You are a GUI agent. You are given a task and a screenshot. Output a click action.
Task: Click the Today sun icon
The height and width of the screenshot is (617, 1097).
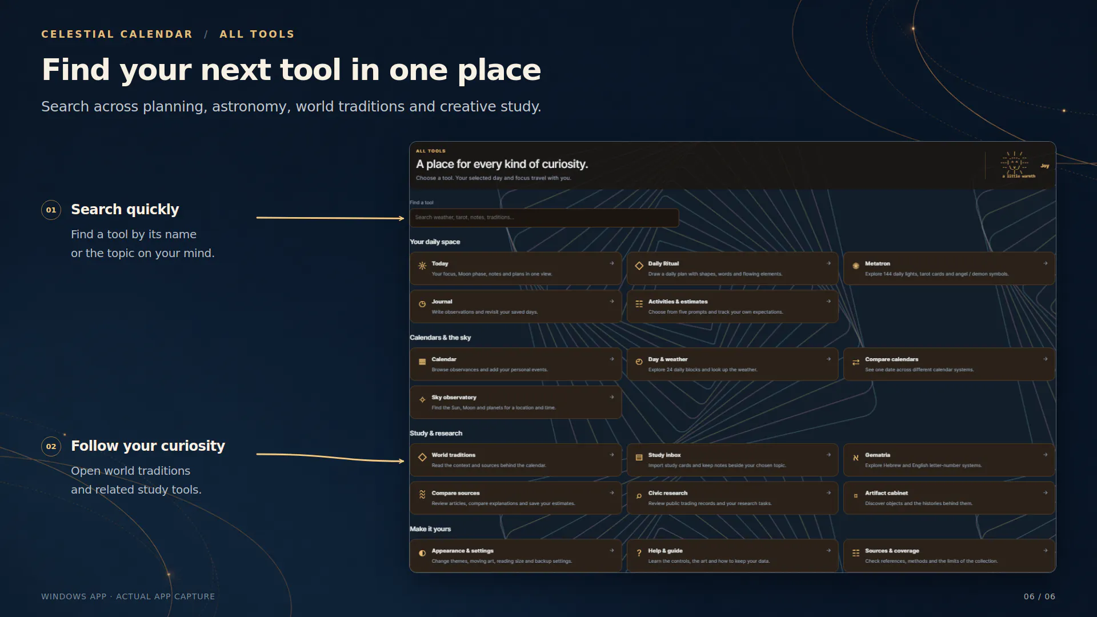pos(422,266)
